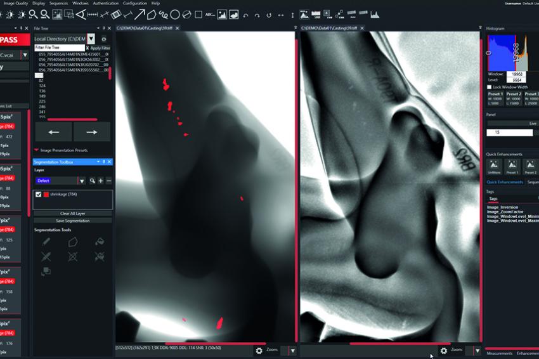Flip image horizontally with double arrow
This screenshot has width=539, height=359.
pyautogui.click(x=281, y=15)
